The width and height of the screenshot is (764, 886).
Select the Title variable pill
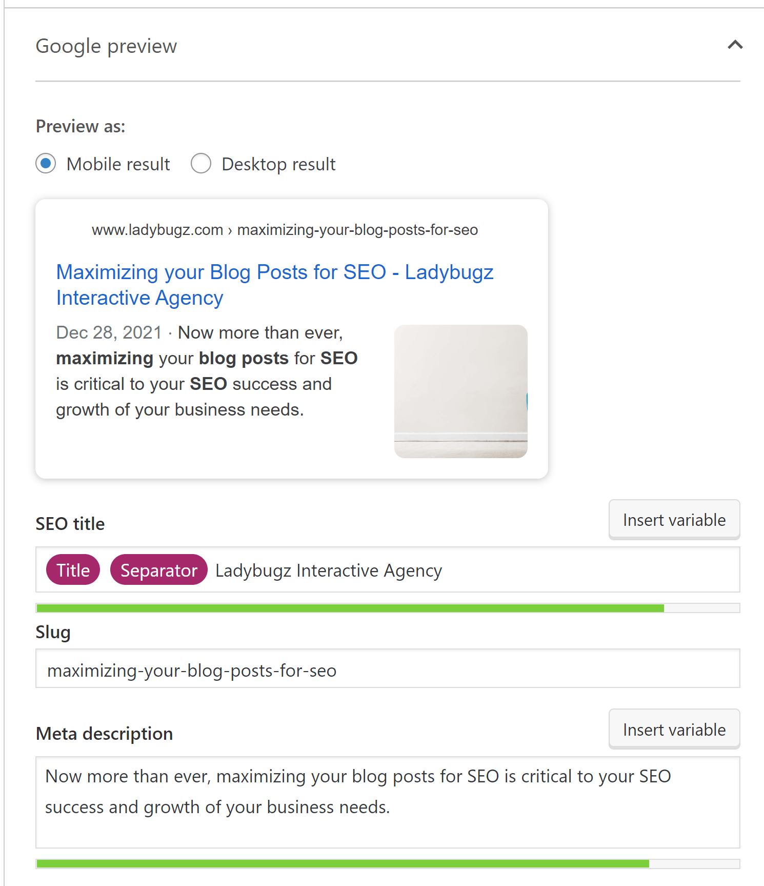(x=73, y=569)
